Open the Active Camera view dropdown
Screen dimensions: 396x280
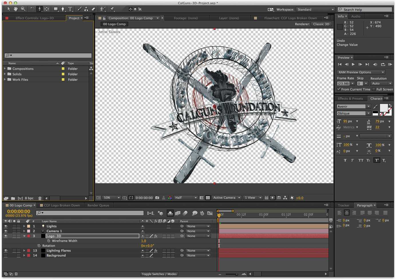click(x=227, y=198)
